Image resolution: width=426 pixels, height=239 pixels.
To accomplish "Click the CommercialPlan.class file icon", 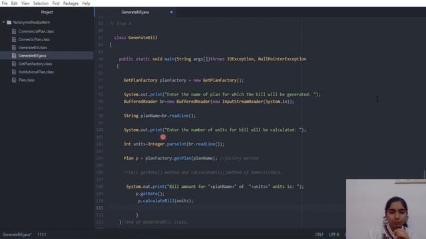I will click(14, 31).
